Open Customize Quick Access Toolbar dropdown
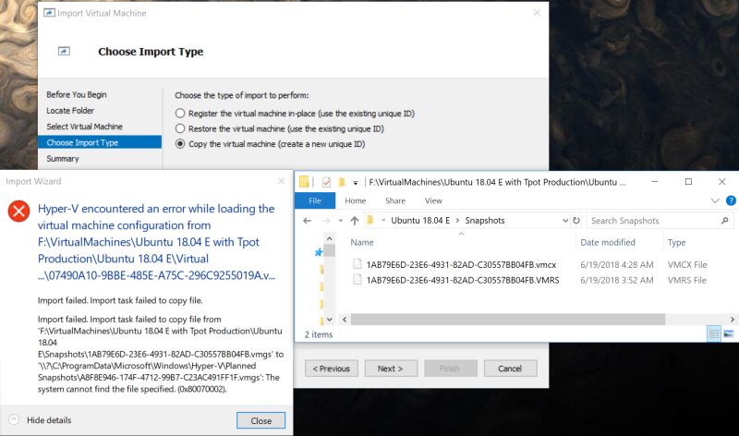 click(356, 182)
